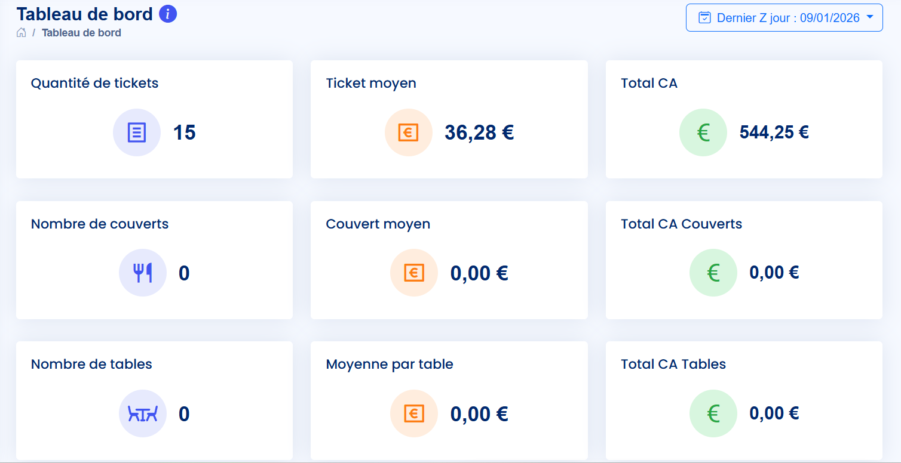Click the fork and knife couverts icon
Screen dimensions: 901x463
(x=143, y=273)
